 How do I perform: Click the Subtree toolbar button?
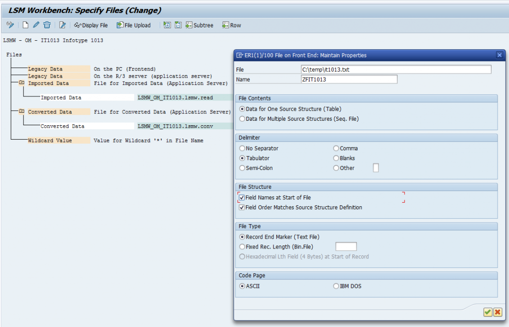tap(199, 25)
